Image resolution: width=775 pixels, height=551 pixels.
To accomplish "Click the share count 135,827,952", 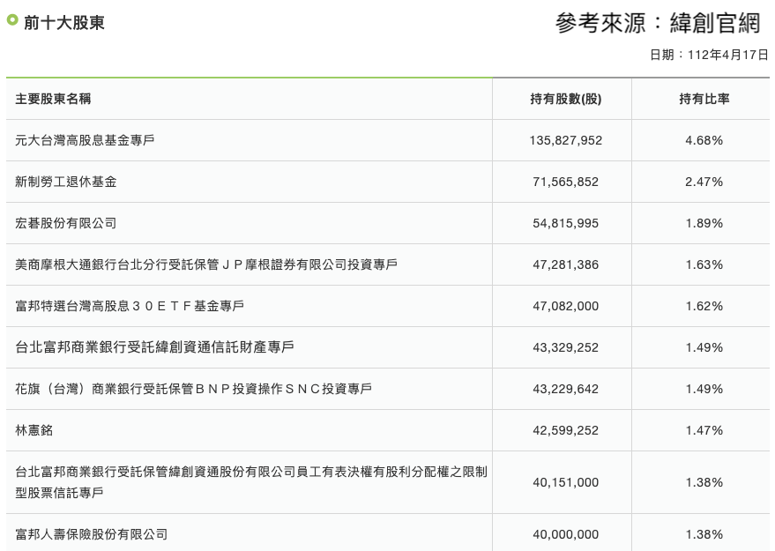I will point(566,140).
